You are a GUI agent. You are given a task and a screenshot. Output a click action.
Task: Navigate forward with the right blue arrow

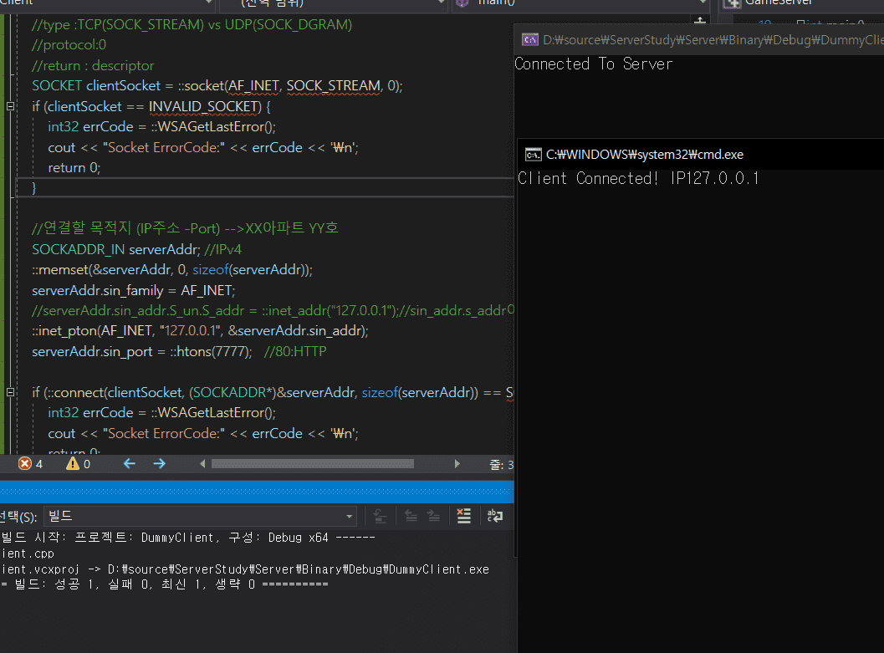[x=159, y=463]
